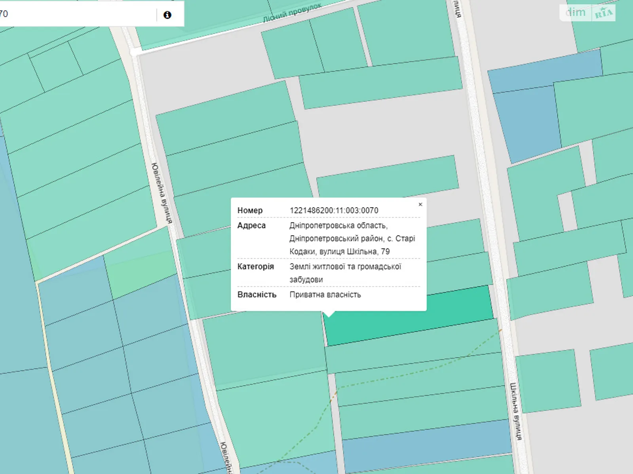The height and width of the screenshot is (474, 633).
Task: Click the Ювілейна вулиця street label
Action: click(162, 193)
